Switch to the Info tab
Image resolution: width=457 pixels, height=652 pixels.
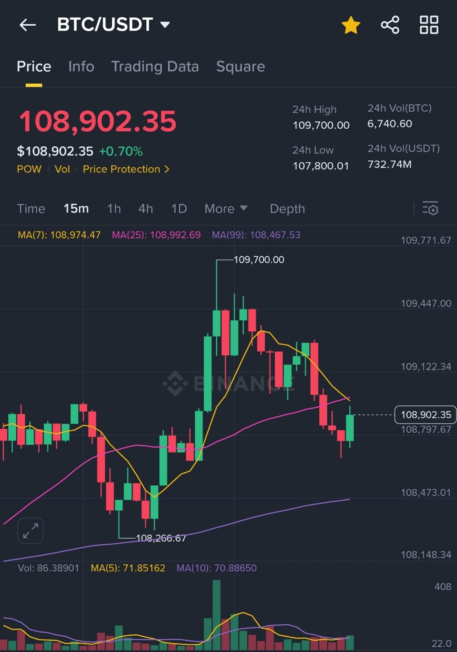coord(81,66)
